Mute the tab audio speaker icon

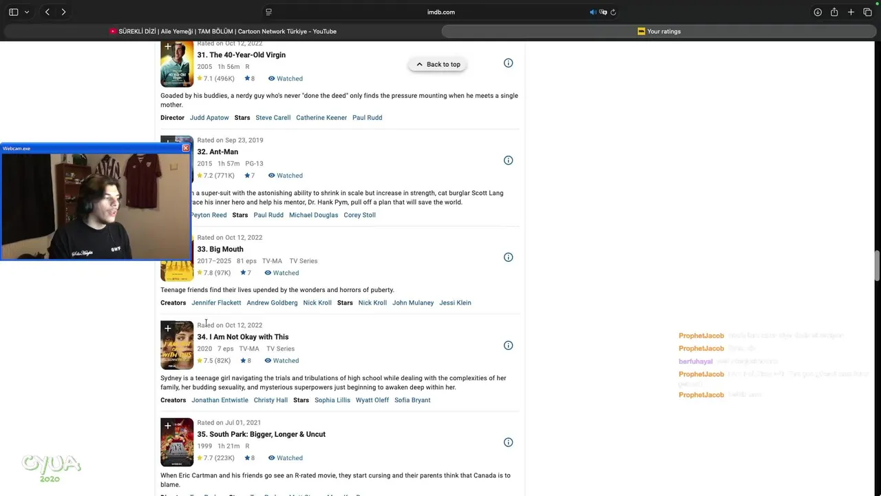pos(593,12)
